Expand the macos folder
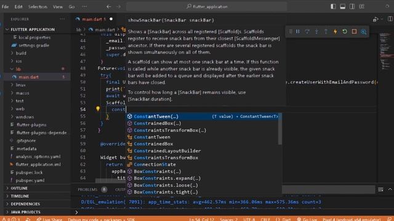The width and height of the screenshot is (394, 221). click(22, 93)
